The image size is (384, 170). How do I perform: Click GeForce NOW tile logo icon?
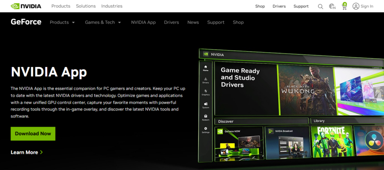tap(220, 131)
